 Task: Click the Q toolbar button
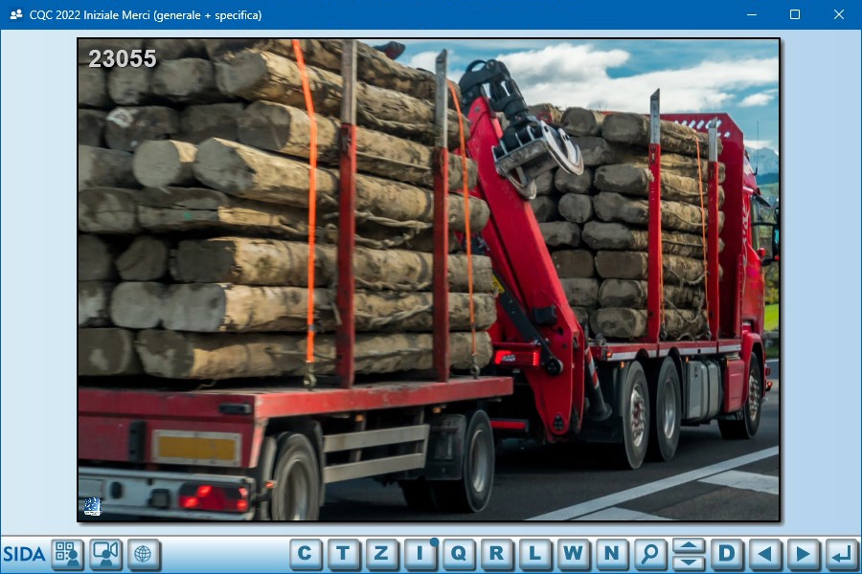pyautogui.click(x=458, y=553)
